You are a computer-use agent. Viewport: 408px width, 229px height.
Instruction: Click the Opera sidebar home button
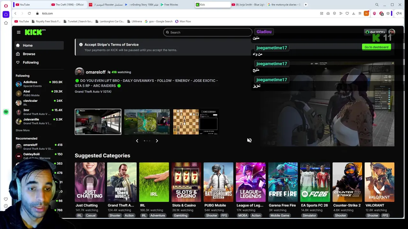pos(6,14)
